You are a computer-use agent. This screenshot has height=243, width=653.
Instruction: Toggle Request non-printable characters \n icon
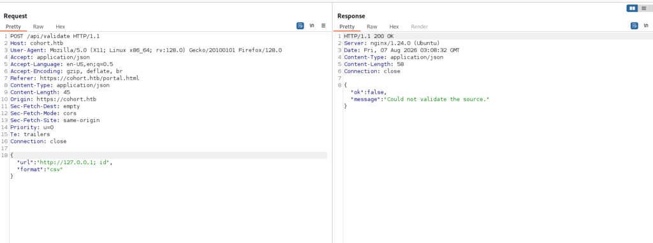pos(312,25)
